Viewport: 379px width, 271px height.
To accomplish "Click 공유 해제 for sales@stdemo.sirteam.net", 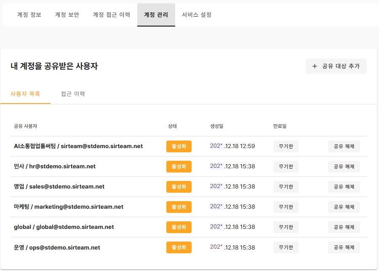I will coord(344,187).
